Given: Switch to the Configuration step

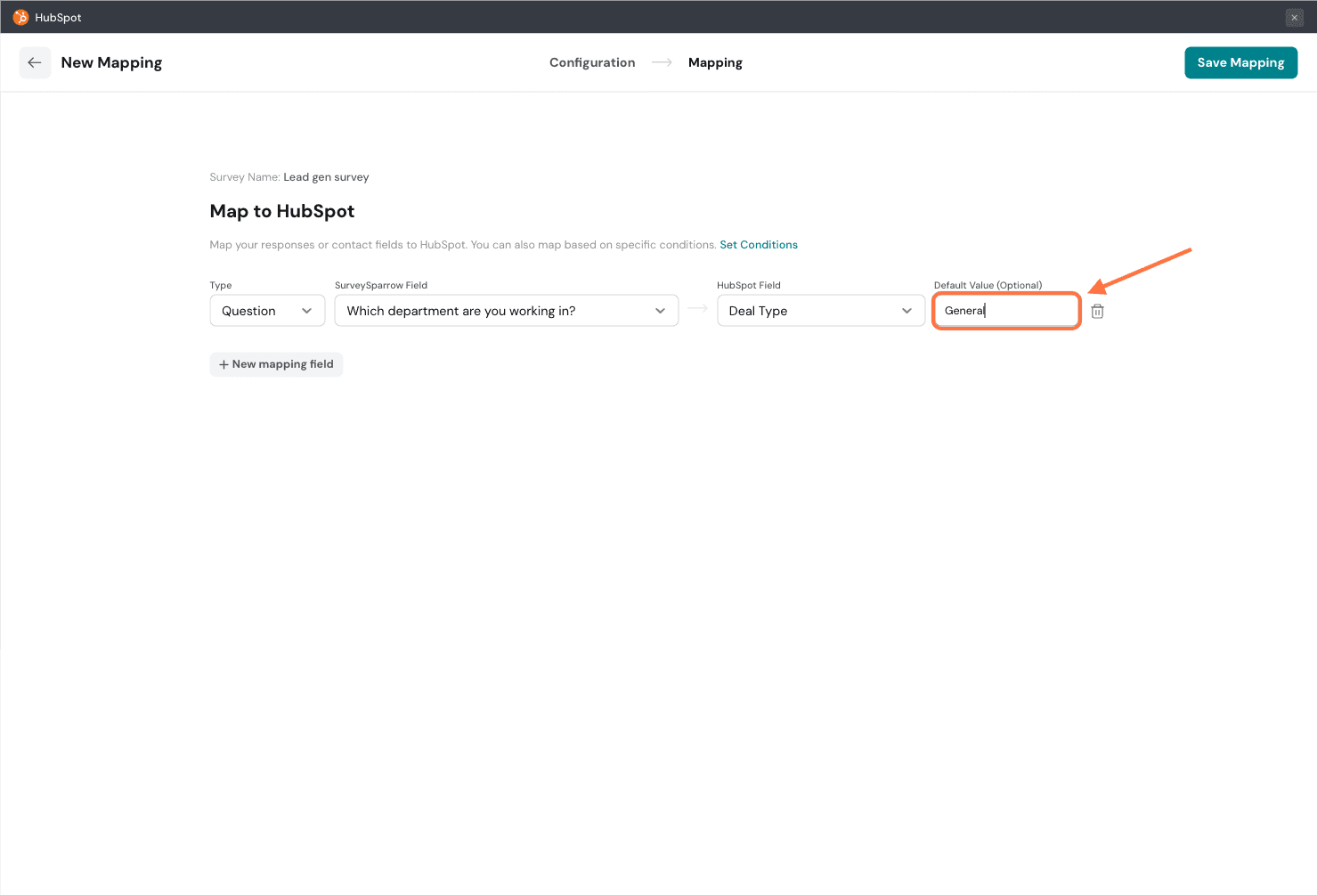Looking at the screenshot, I should click(592, 62).
